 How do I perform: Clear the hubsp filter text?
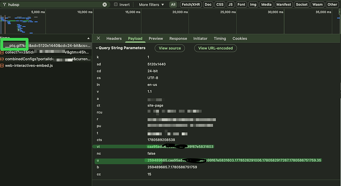(x=105, y=4)
